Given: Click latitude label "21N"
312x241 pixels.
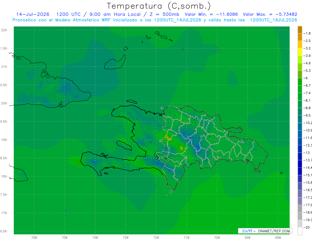Looking at the screenshot, I should [x=4, y=67].
